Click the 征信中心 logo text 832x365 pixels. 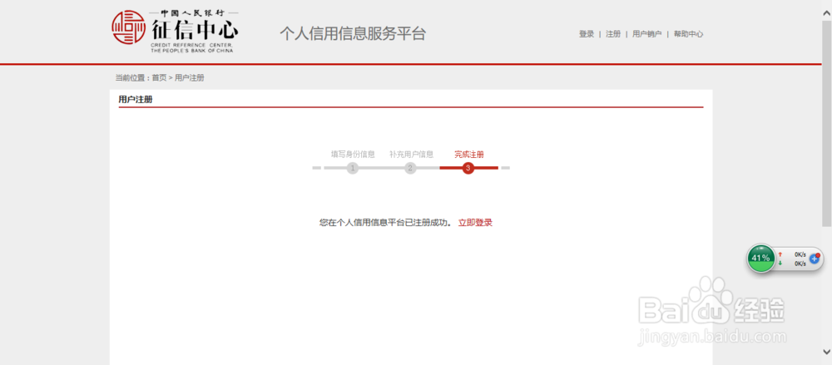196,28
